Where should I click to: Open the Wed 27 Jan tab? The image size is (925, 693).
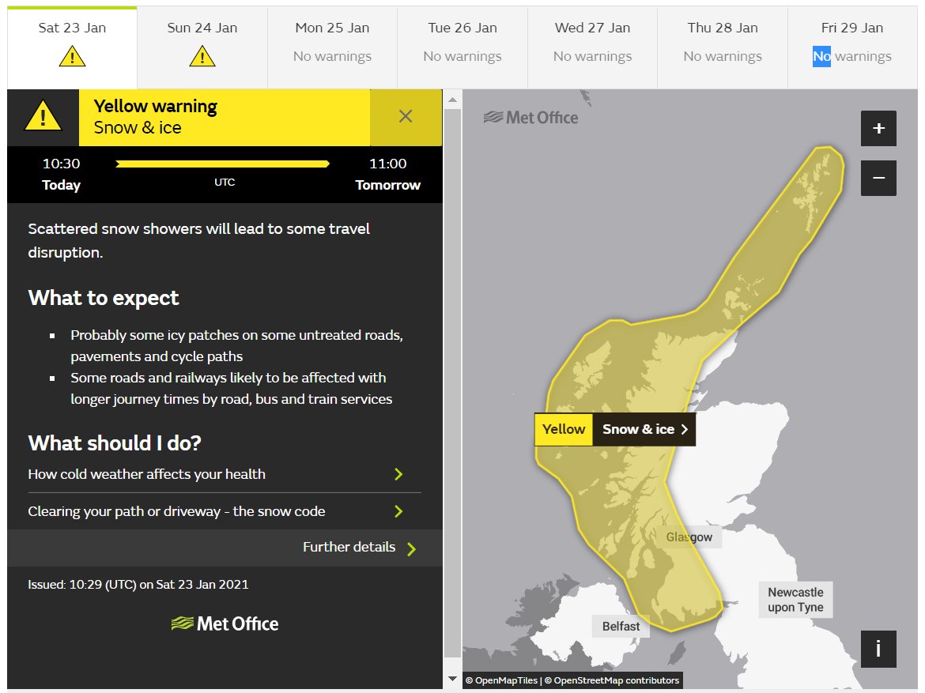[592, 47]
